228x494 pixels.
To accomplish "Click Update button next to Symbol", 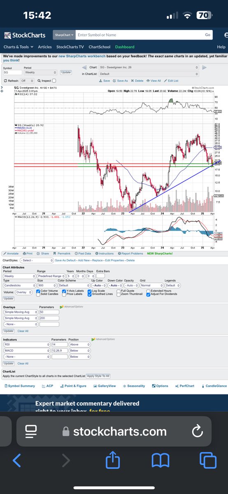I will coord(66,72).
